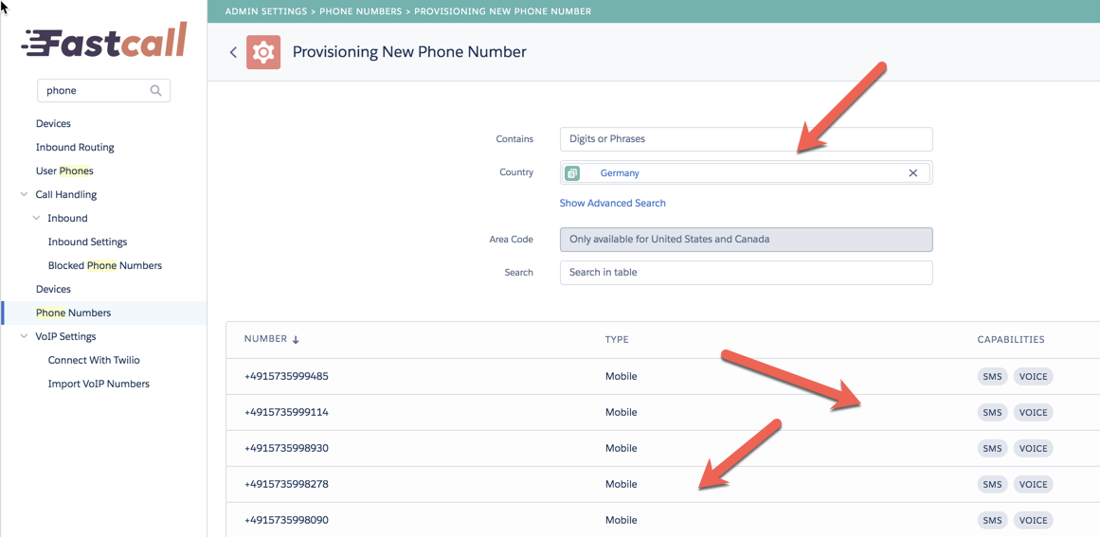
Task: Collapse the Call Handling section
Action: 24,194
